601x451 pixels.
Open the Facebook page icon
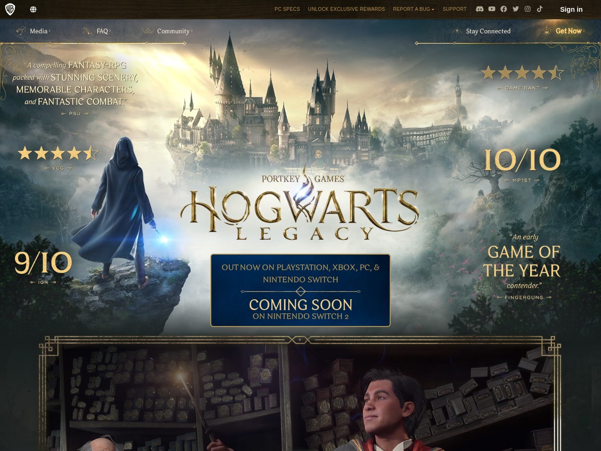[504, 9]
